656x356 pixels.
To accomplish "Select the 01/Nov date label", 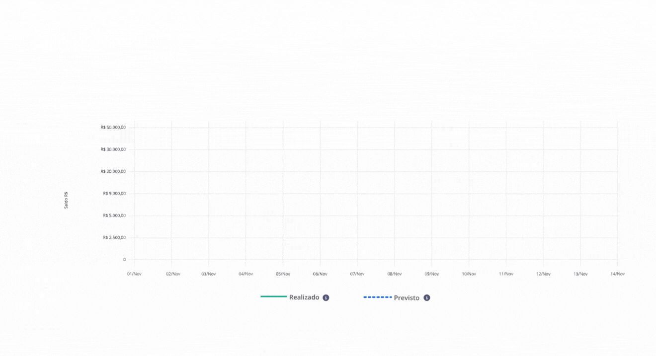I will tap(134, 274).
